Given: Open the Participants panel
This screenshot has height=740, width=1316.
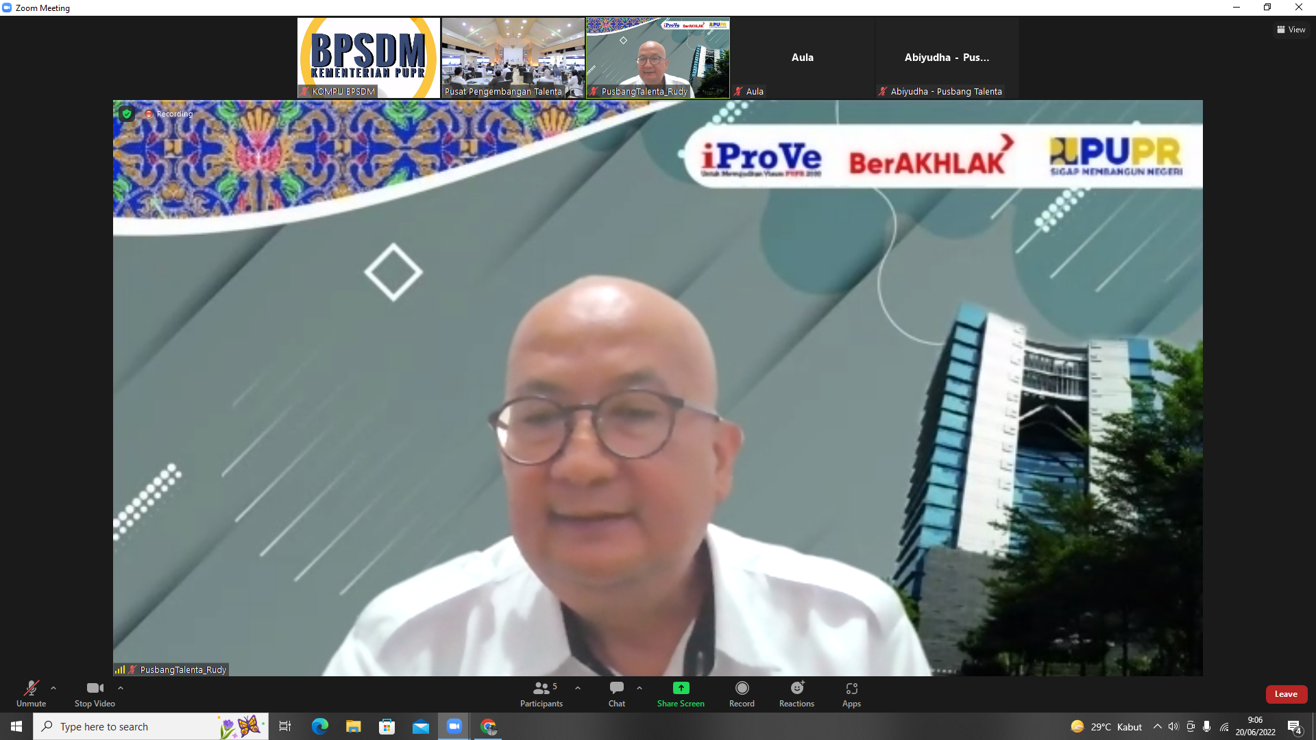Looking at the screenshot, I should [541, 693].
